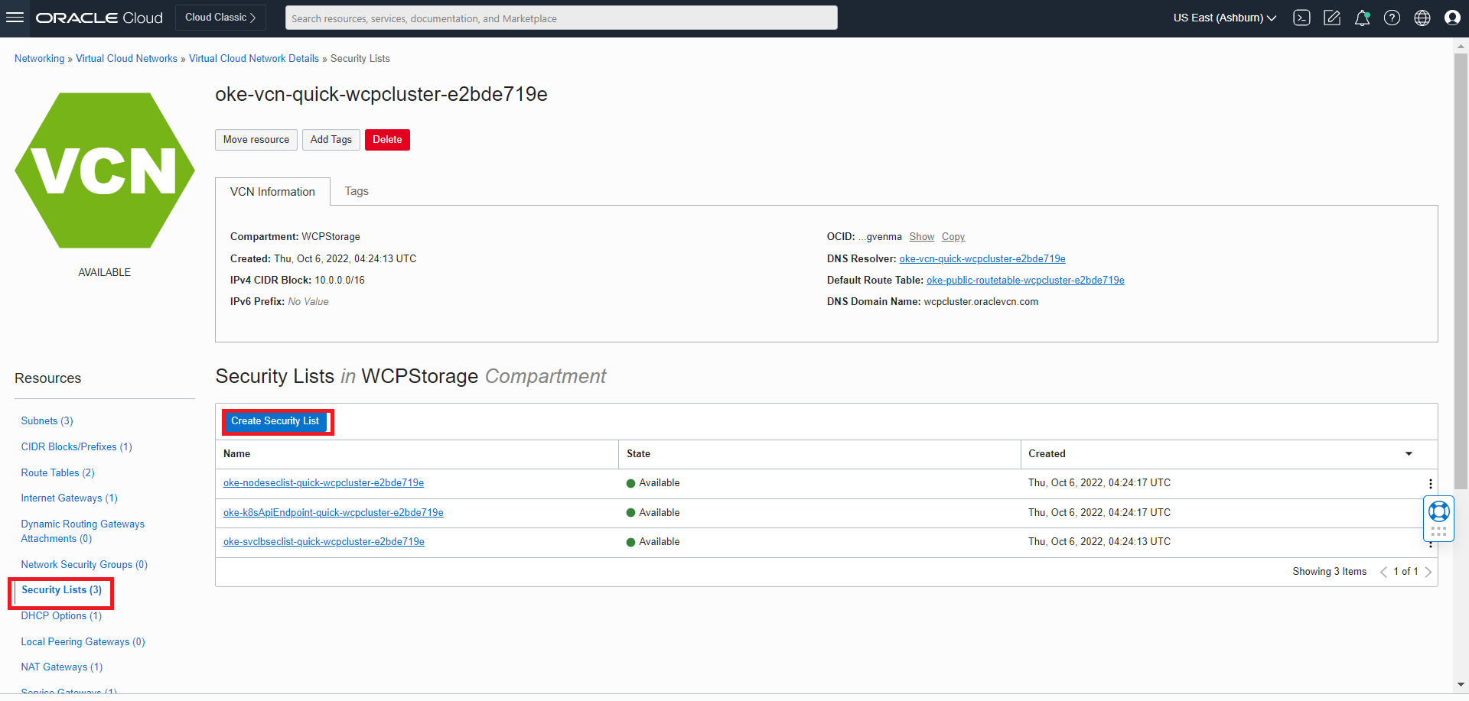Sort by the Created column arrow
The width and height of the screenshot is (1469, 701).
[x=1409, y=454]
